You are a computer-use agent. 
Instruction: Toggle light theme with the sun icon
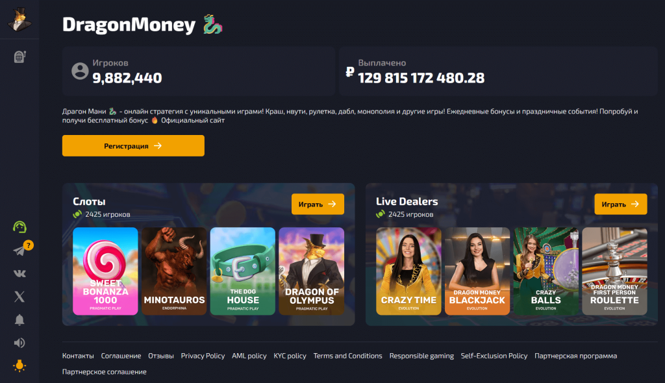pos(19,365)
